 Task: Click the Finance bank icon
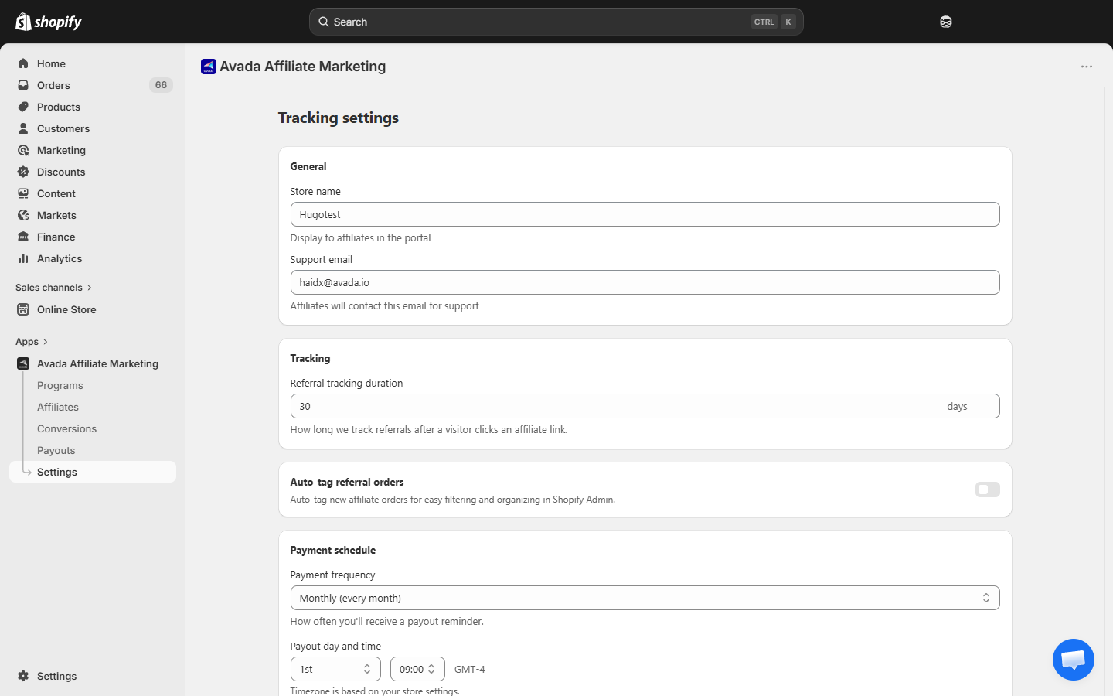click(x=23, y=237)
